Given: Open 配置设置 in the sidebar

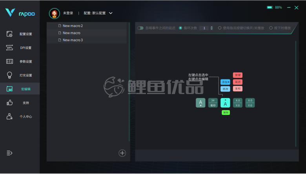Looking at the screenshot, I should click(20, 34).
